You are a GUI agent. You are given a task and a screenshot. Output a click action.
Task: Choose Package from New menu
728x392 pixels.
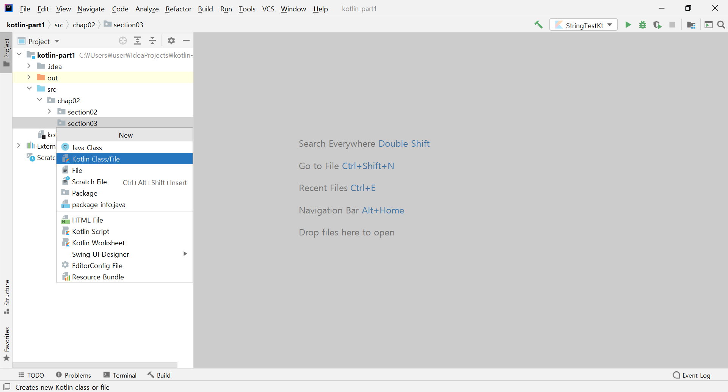124,193
